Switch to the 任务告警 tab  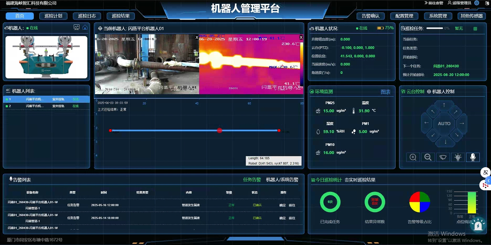click(252, 180)
